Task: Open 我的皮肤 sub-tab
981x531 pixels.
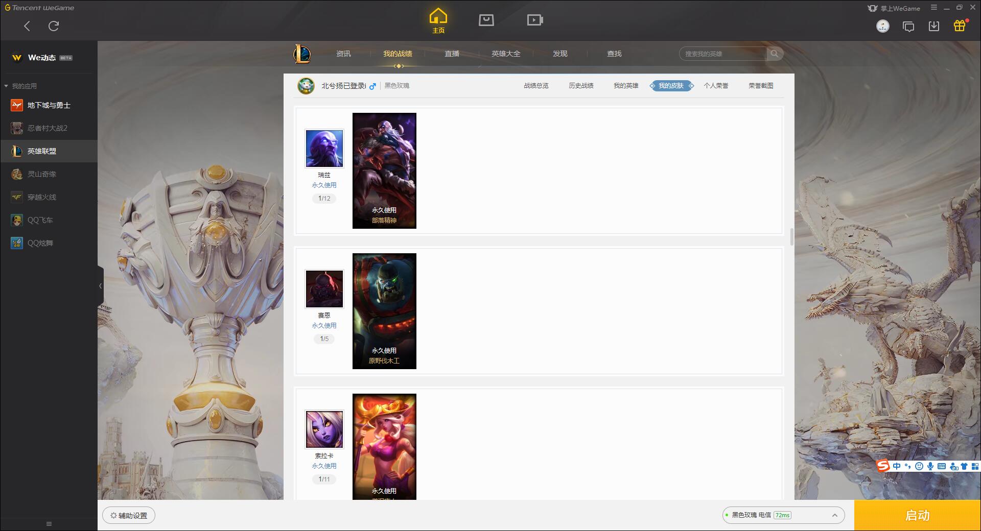Action: point(671,86)
